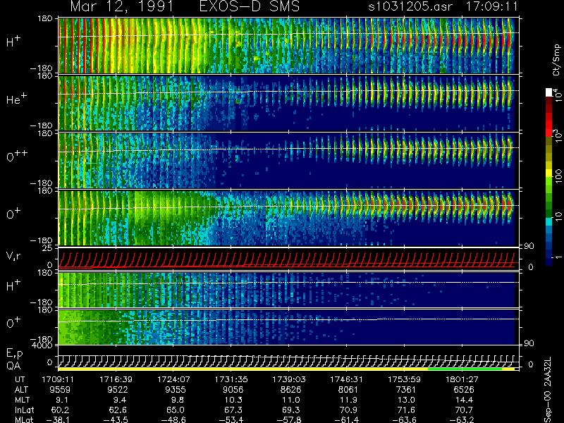
Task: Click the 'Ct/Smp' color bar unit label
Action: pyautogui.click(x=556, y=60)
